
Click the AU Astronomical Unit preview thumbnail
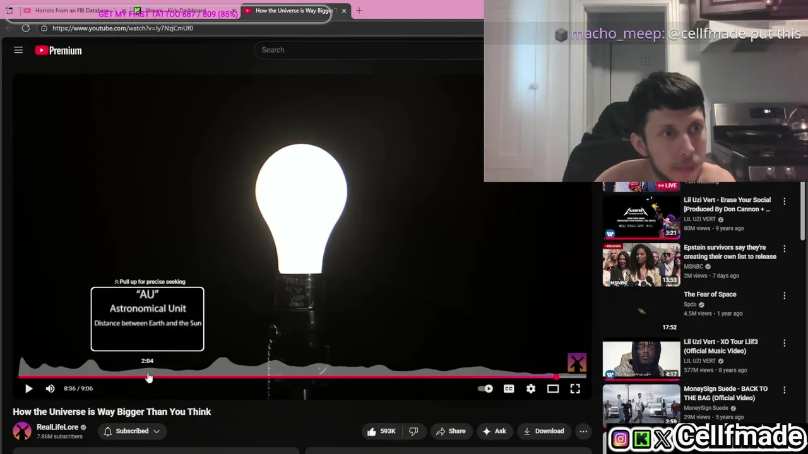point(147,319)
